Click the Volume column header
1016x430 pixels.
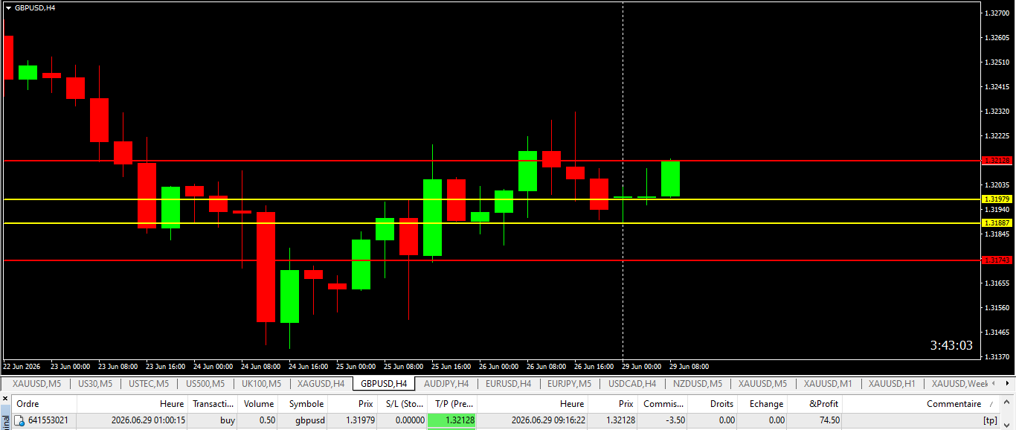coord(259,404)
